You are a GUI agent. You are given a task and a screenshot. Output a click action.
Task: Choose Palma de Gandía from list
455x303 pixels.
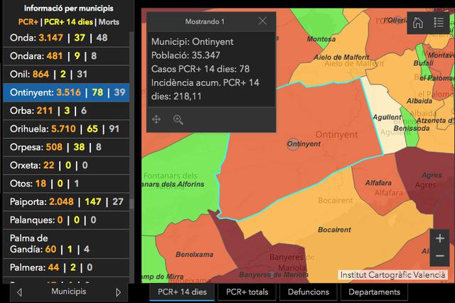coord(65,243)
